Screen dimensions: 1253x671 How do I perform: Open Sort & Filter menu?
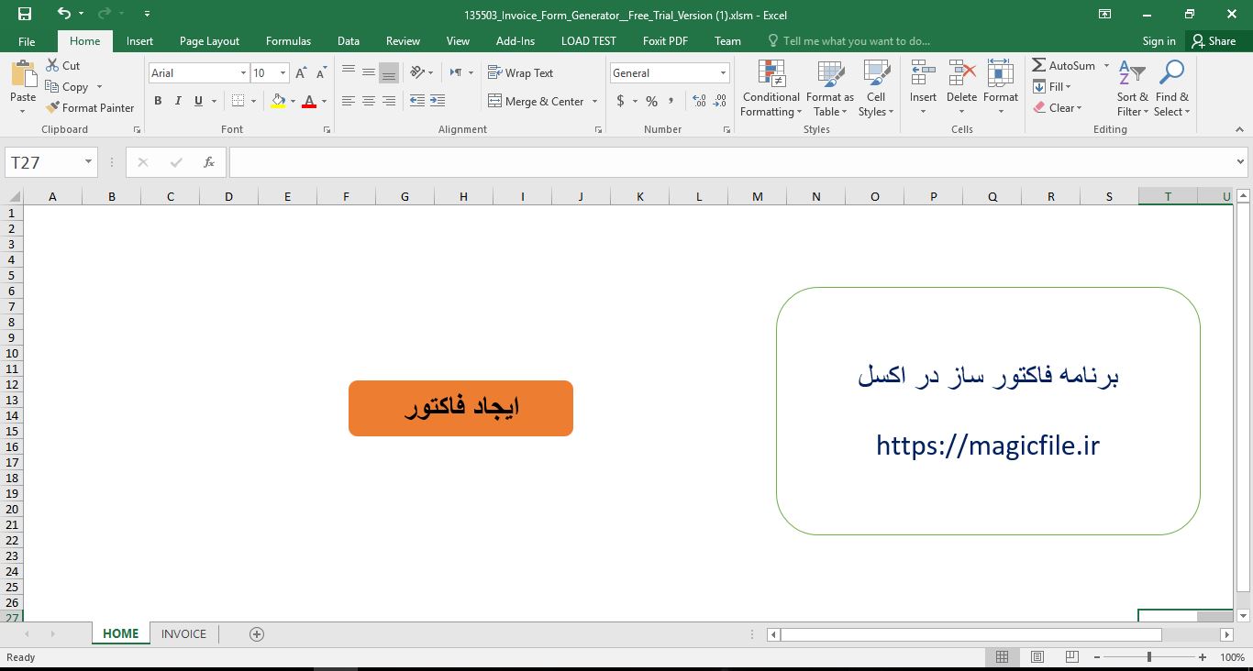pyautogui.click(x=1133, y=89)
